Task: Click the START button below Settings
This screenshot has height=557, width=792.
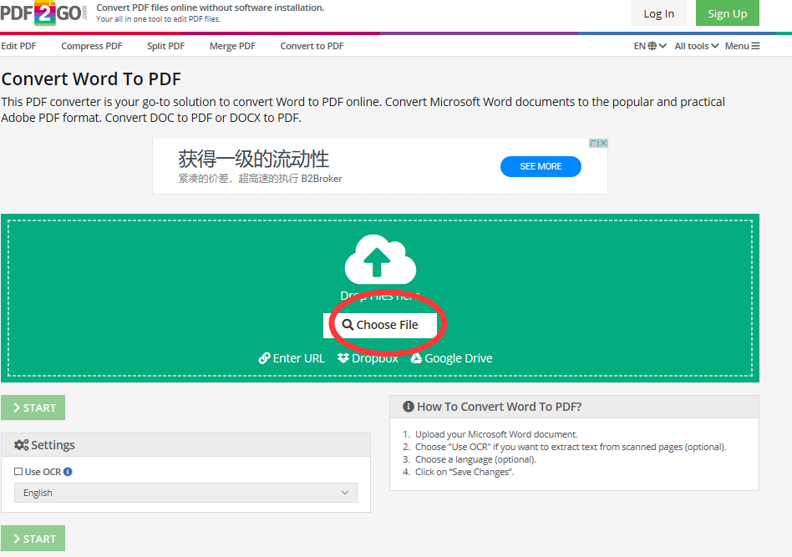Action: click(33, 539)
